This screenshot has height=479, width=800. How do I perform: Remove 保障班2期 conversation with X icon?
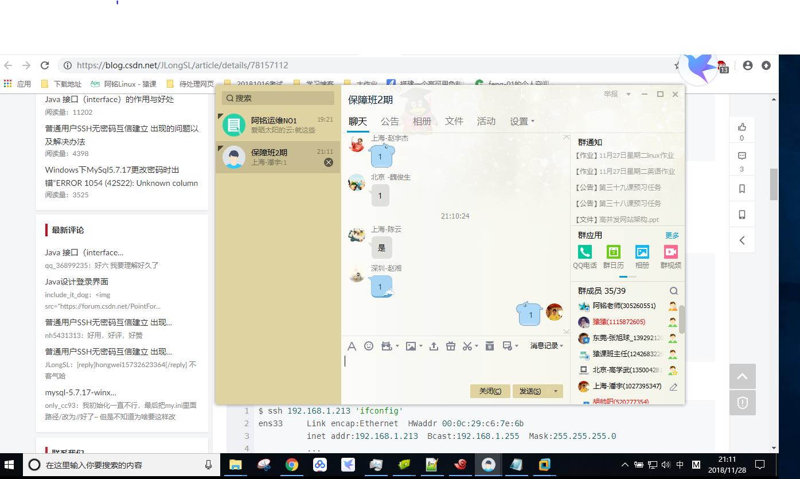point(329,162)
